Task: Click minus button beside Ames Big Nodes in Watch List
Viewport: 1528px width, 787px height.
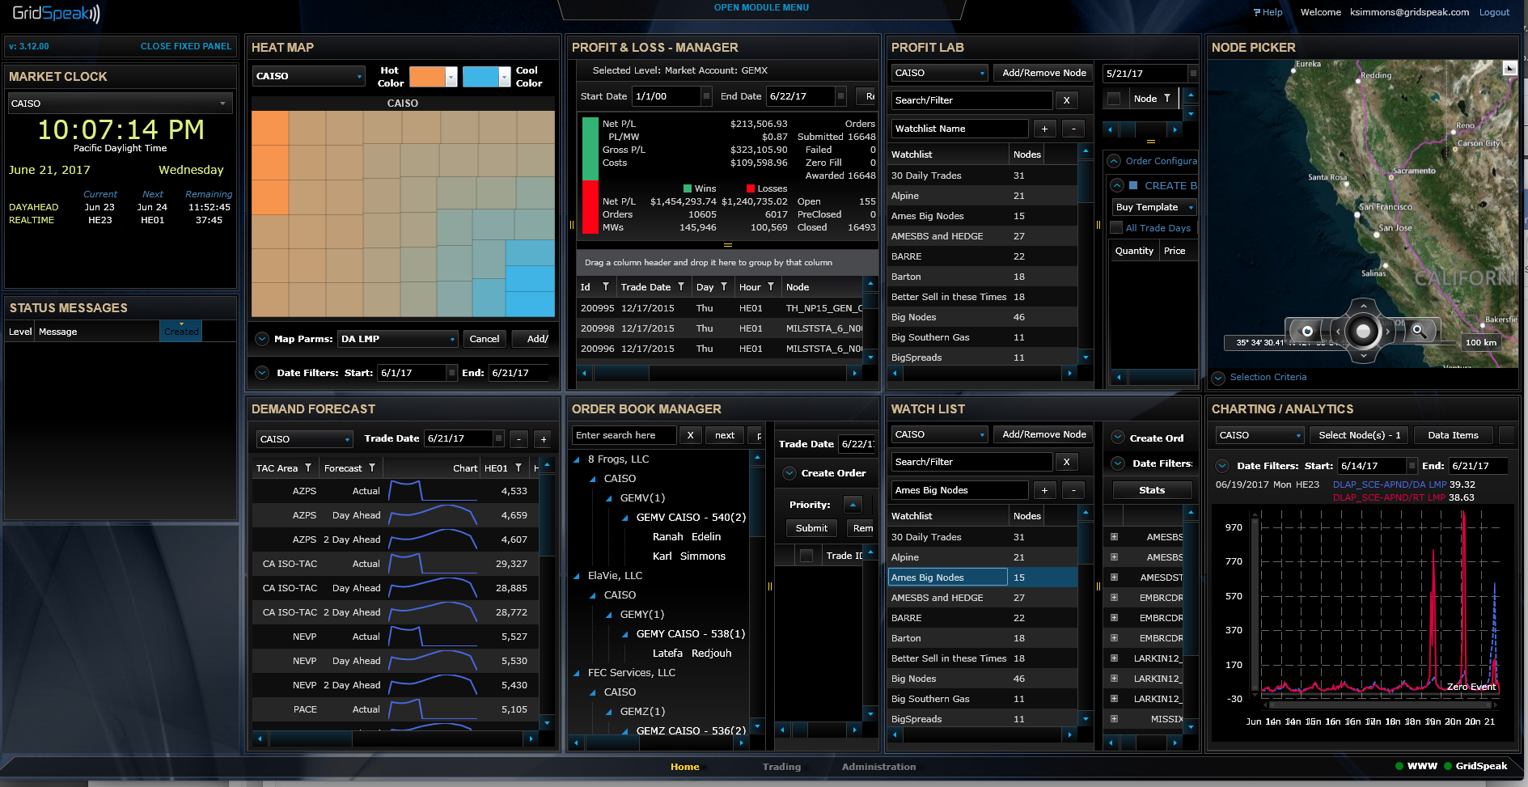Action: (1073, 490)
